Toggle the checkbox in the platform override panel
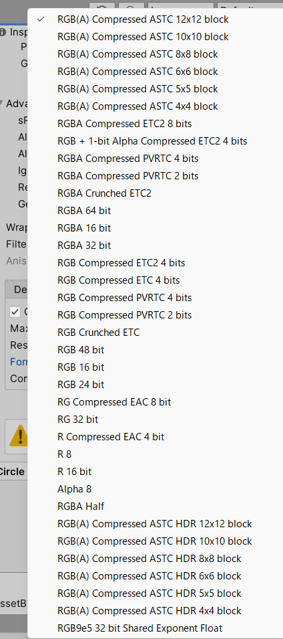Image resolution: width=283 pixels, height=639 pixels. point(15,312)
